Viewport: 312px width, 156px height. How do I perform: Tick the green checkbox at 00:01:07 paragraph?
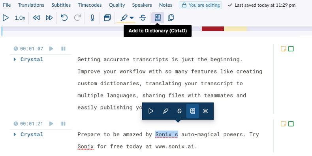291,49
